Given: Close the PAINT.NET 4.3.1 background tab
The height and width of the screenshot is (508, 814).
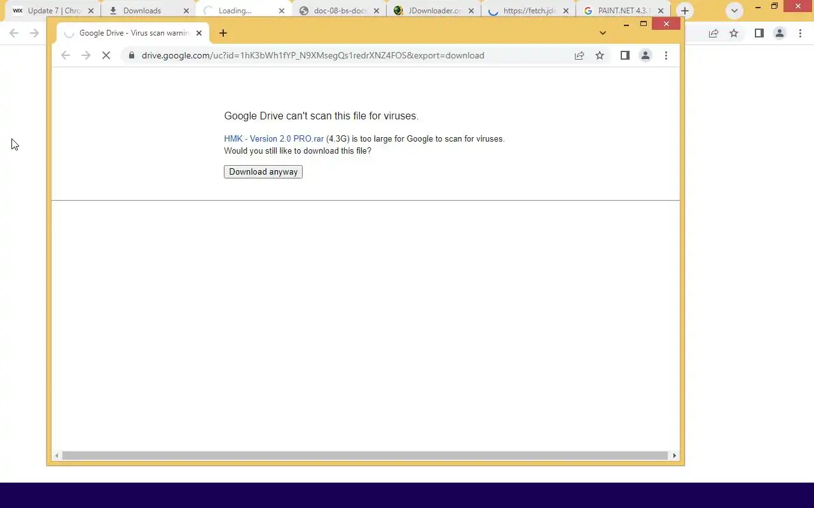Looking at the screenshot, I should pos(661,11).
